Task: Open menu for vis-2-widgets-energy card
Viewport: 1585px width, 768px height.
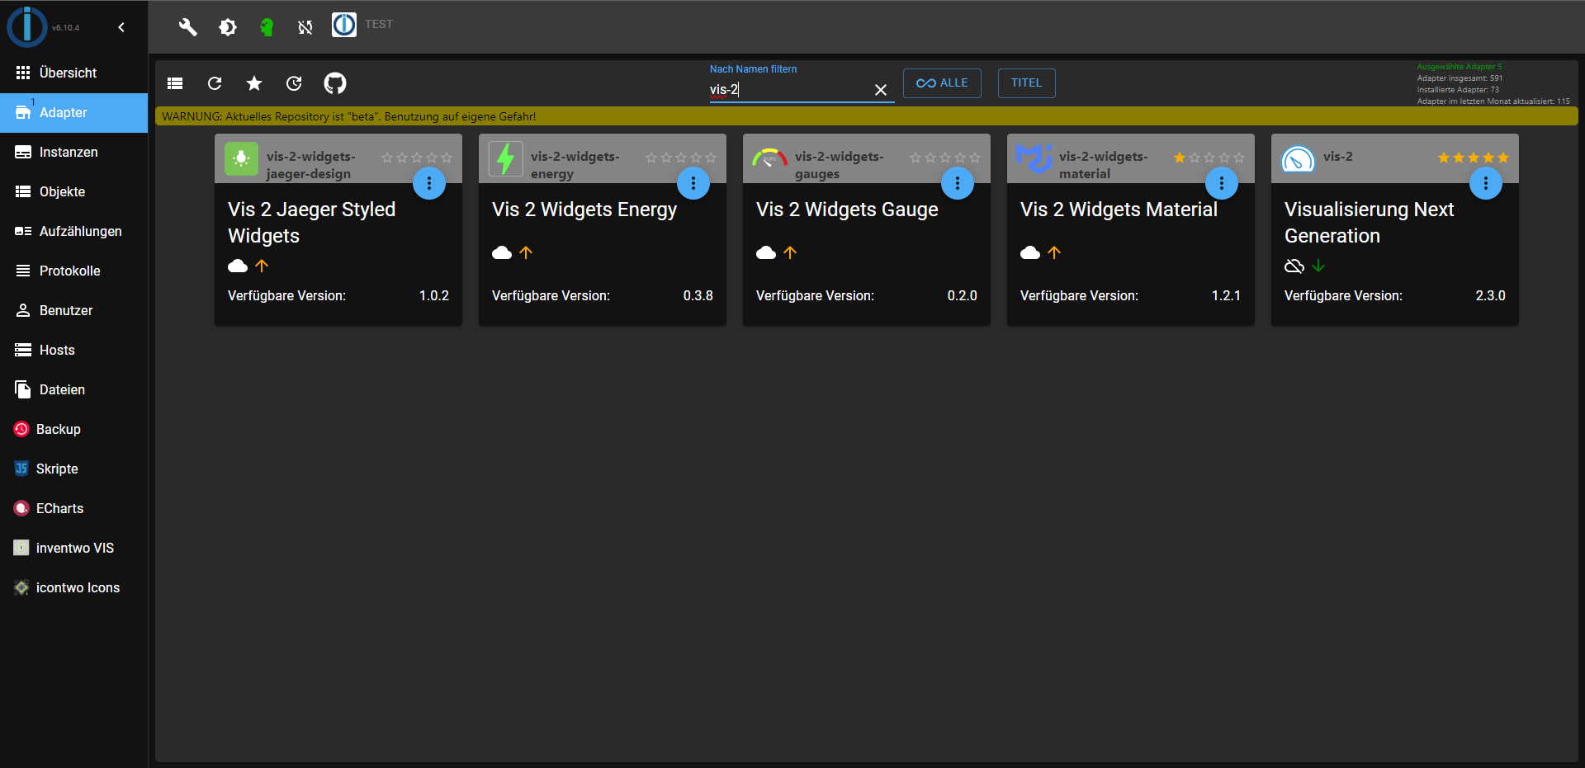Action: point(693,183)
